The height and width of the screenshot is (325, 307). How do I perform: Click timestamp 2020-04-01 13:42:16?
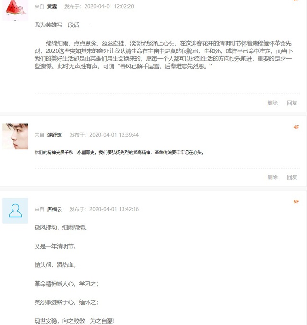coord(114,209)
